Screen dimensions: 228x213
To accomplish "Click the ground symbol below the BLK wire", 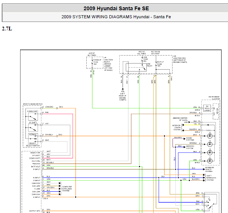I will coord(123,89).
